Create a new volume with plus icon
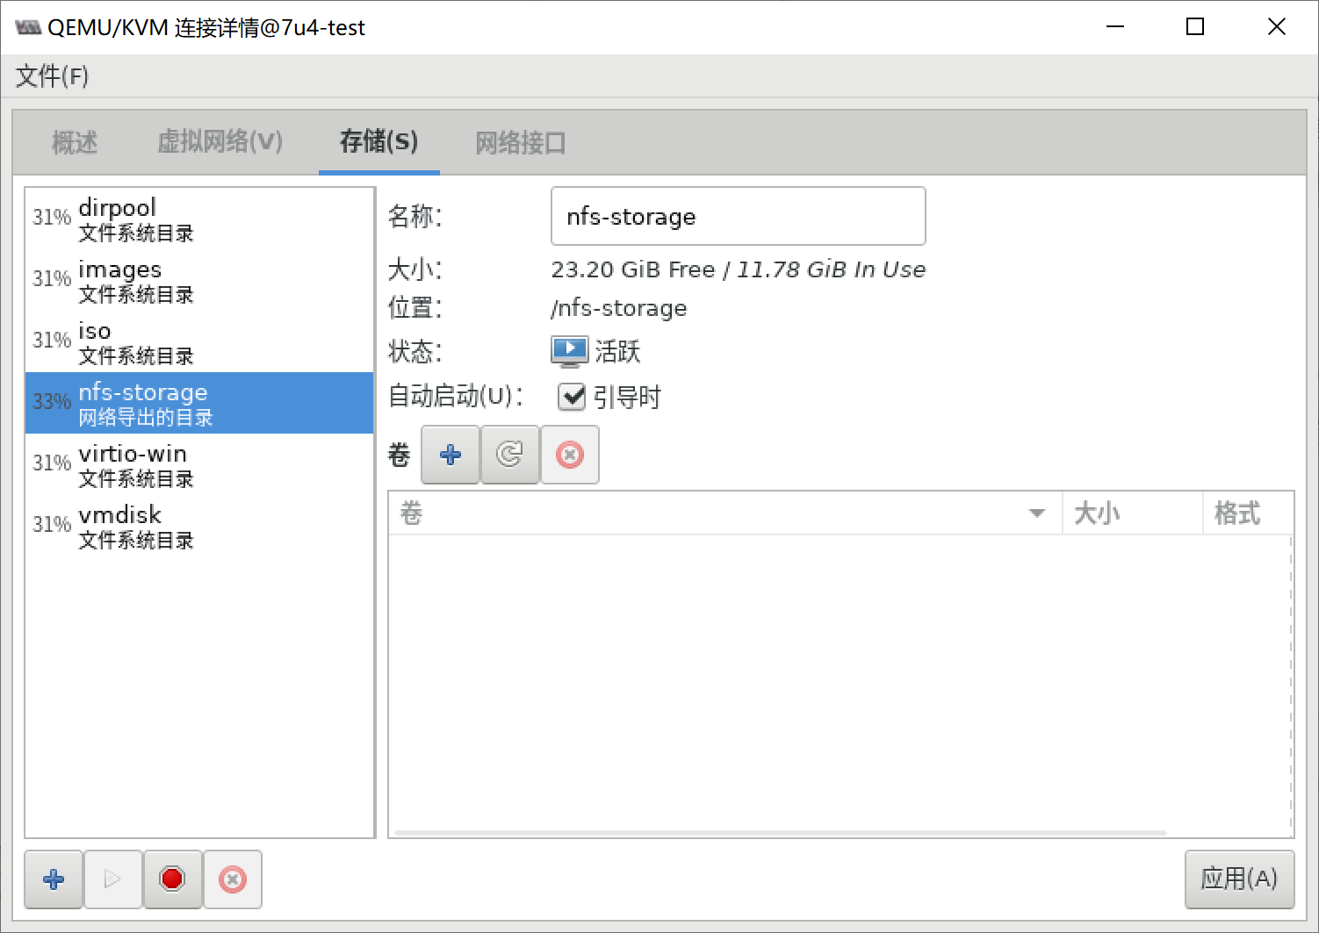Viewport: 1319px width, 933px height. [x=450, y=455]
